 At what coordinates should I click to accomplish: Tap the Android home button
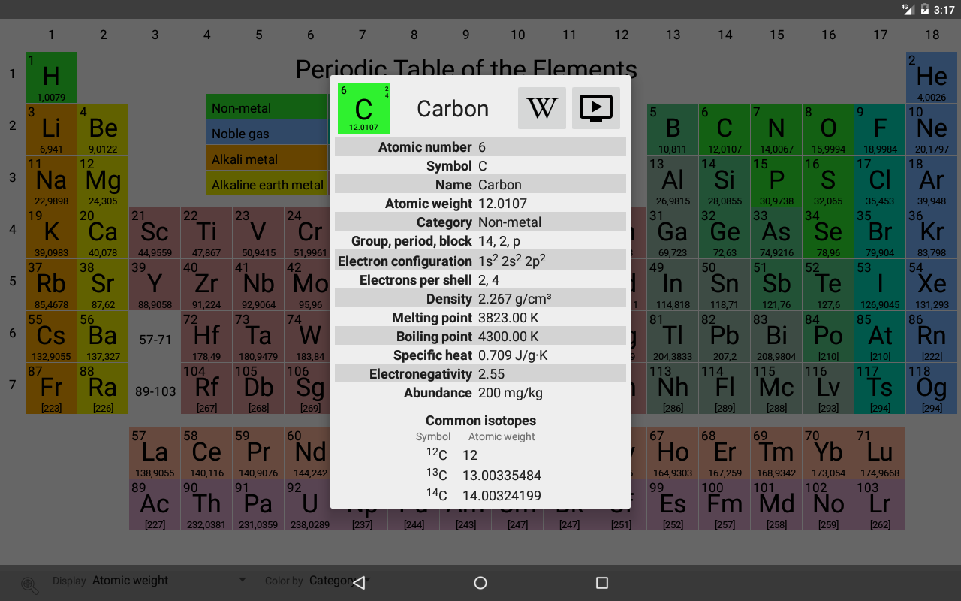pos(480,582)
